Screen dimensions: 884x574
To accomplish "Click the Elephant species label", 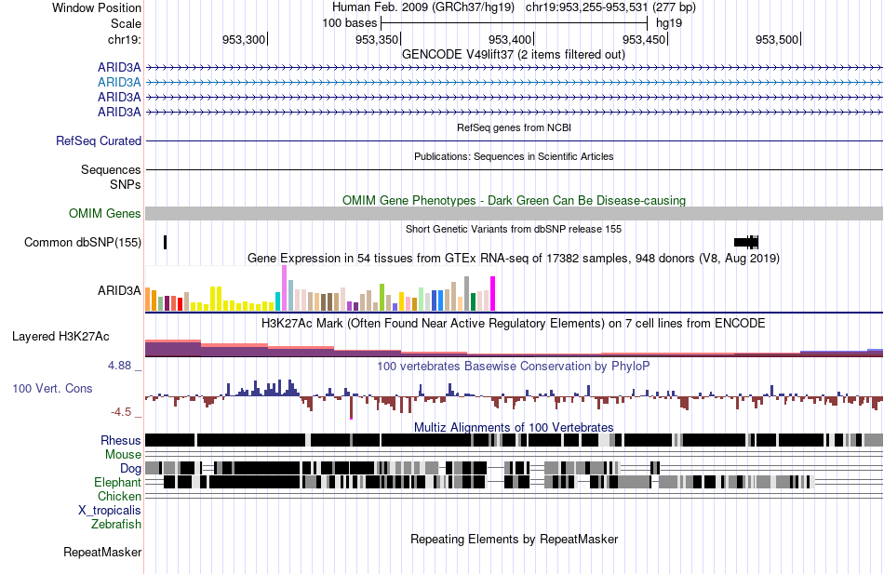I will (x=117, y=483).
